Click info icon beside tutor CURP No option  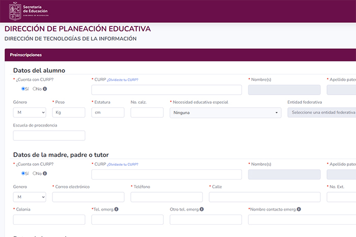pos(45,173)
